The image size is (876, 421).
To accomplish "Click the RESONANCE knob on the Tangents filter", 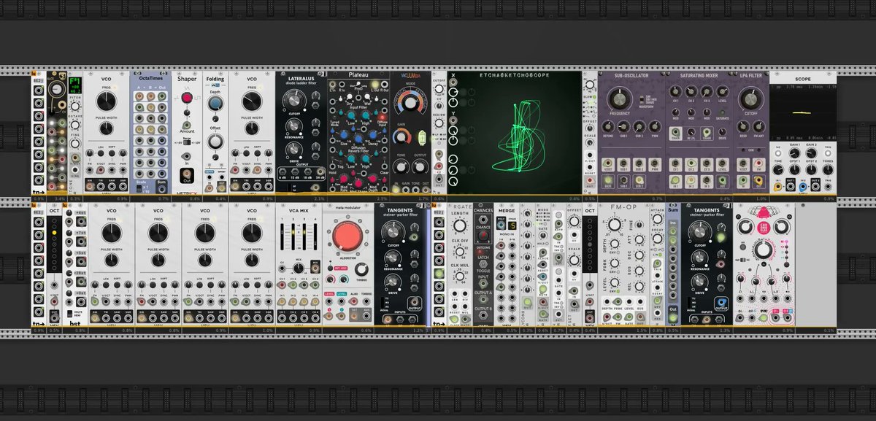I will tap(393, 258).
